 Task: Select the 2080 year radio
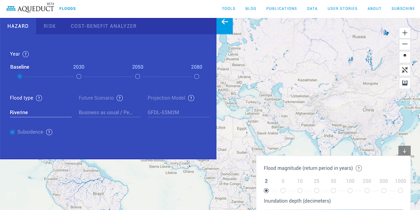(x=196, y=77)
